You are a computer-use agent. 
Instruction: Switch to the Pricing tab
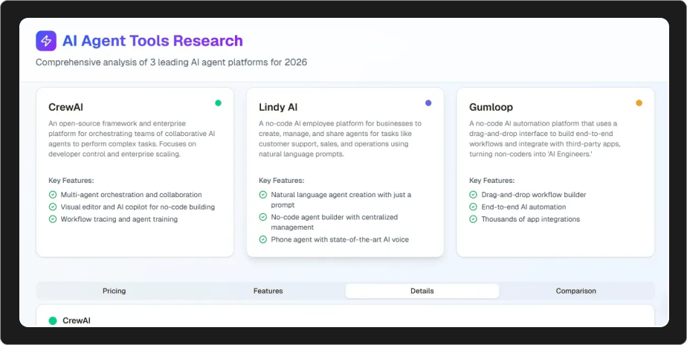click(115, 291)
